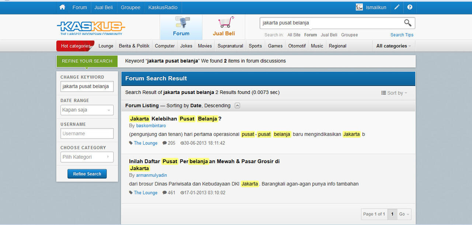The width and height of the screenshot is (472, 225).
Task: Set search scope to Groupee
Action: coord(350,35)
